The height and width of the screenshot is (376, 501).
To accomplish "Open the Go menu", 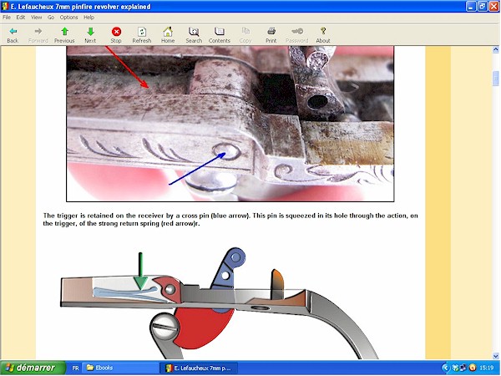I will (51, 18).
